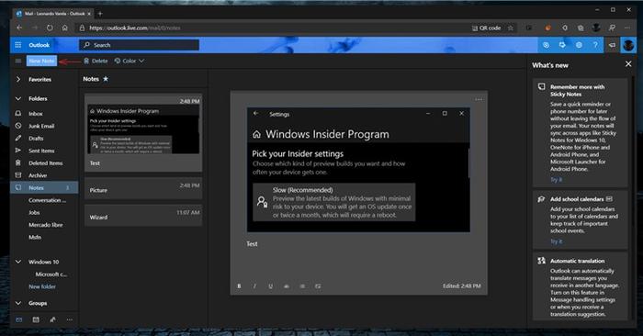Open the Outlook app launcher grid
The image size is (643, 336).
pyautogui.click(x=18, y=45)
